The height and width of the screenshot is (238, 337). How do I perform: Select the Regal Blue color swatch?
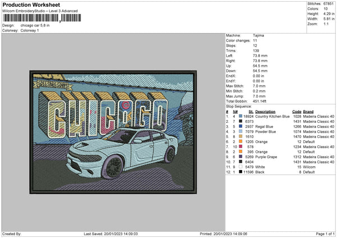[x=240, y=126]
